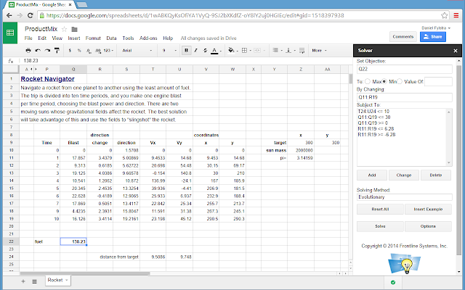
Task: Open the File menu
Action: pos(28,38)
